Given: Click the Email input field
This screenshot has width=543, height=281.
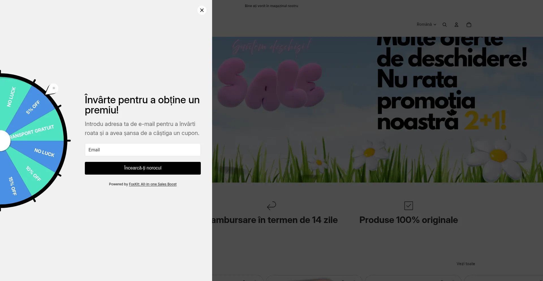Looking at the screenshot, I should (143, 150).
